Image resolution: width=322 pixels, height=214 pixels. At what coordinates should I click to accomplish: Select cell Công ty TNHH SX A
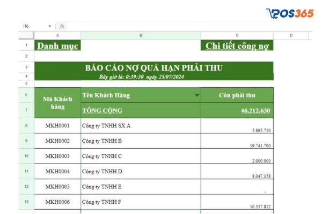tap(141, 126)
